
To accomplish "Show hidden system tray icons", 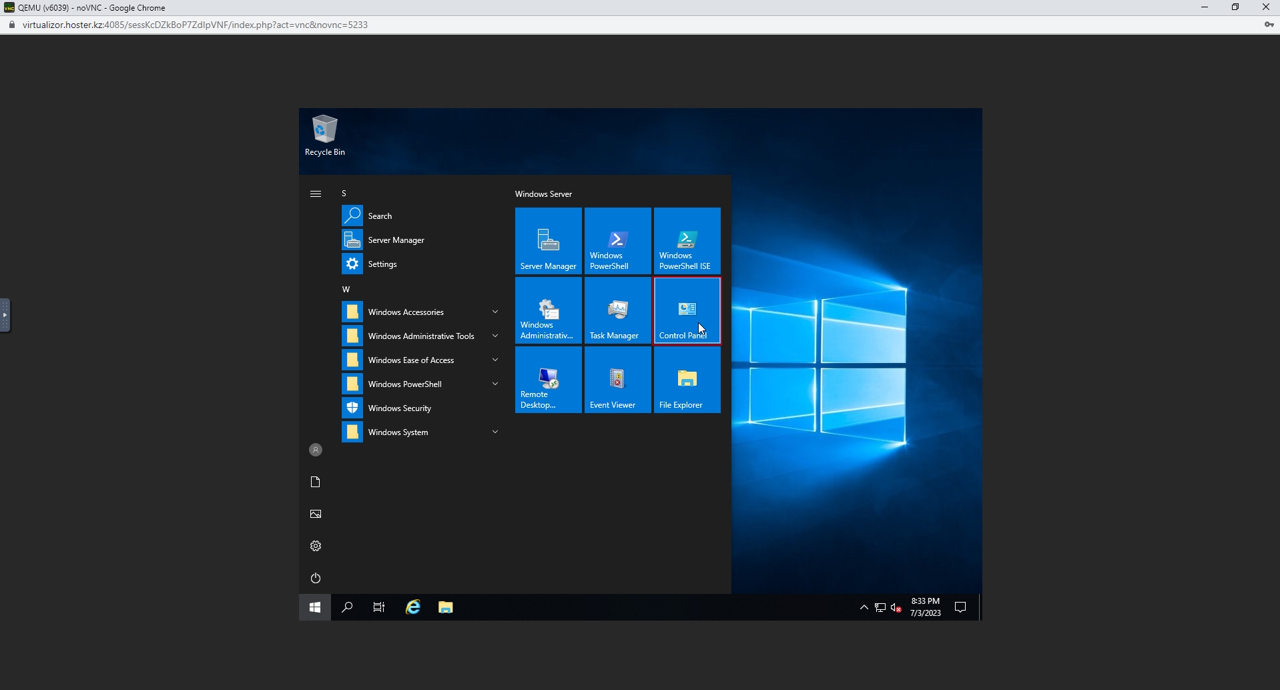I will pos(864,607).
